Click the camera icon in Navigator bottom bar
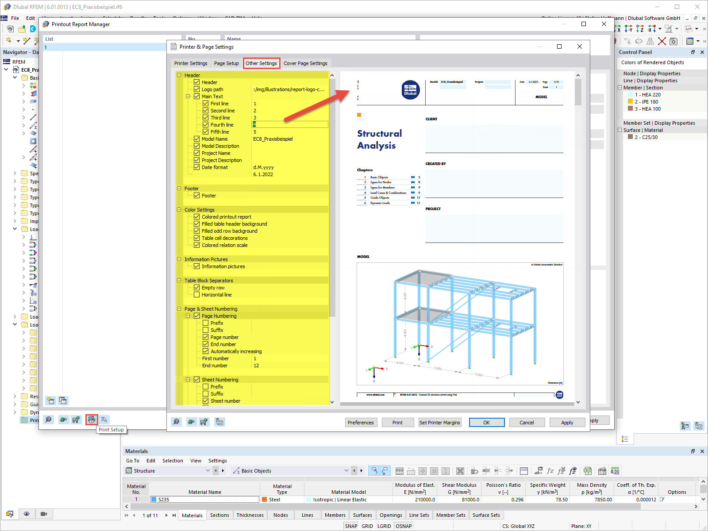Viewport: 708px width, 531px height. (x=43, y=514)
